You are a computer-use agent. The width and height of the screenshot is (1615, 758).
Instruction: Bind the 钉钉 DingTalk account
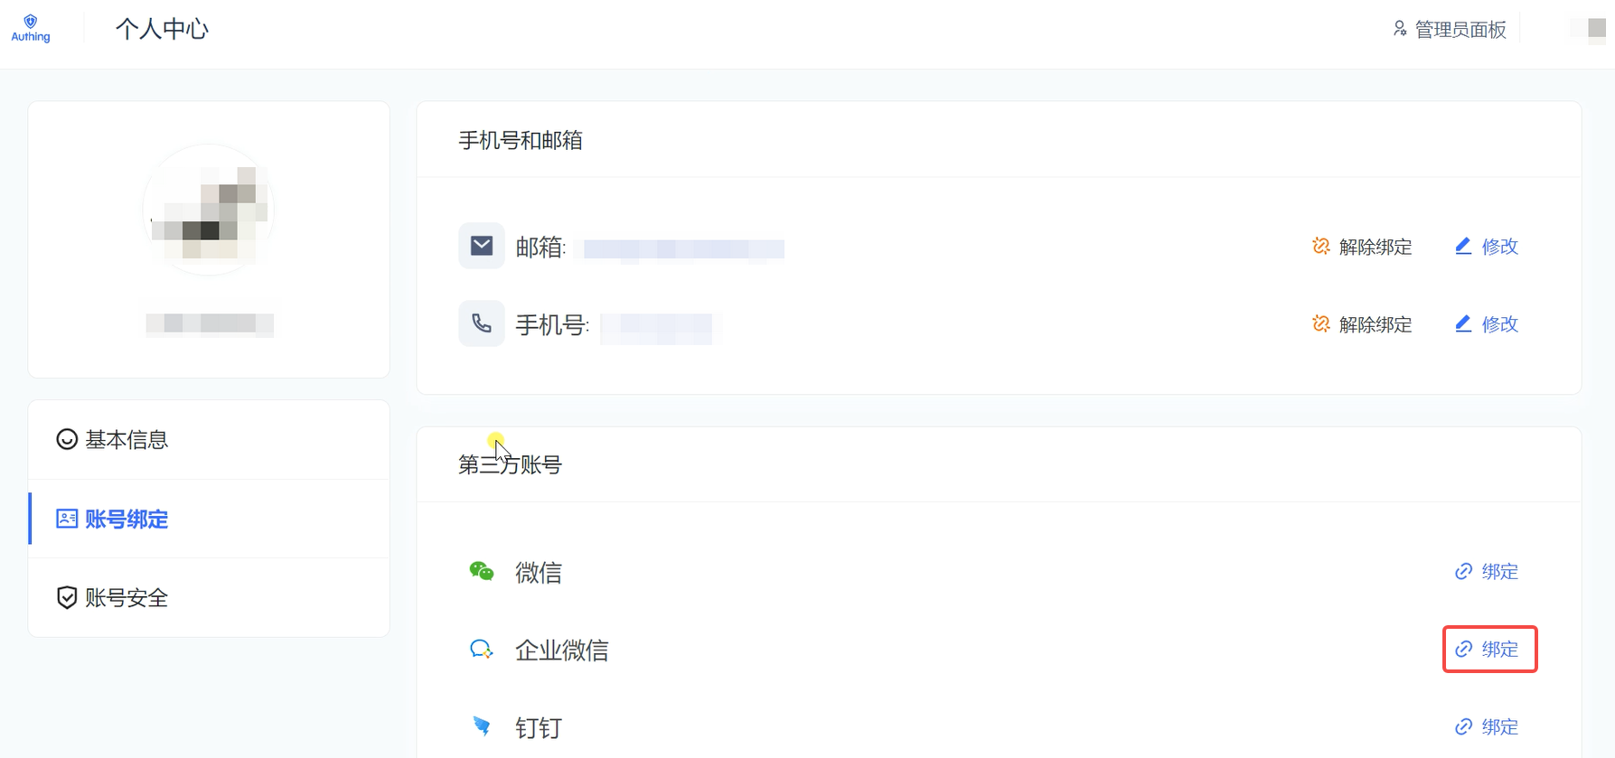[x=1487, y=727]
